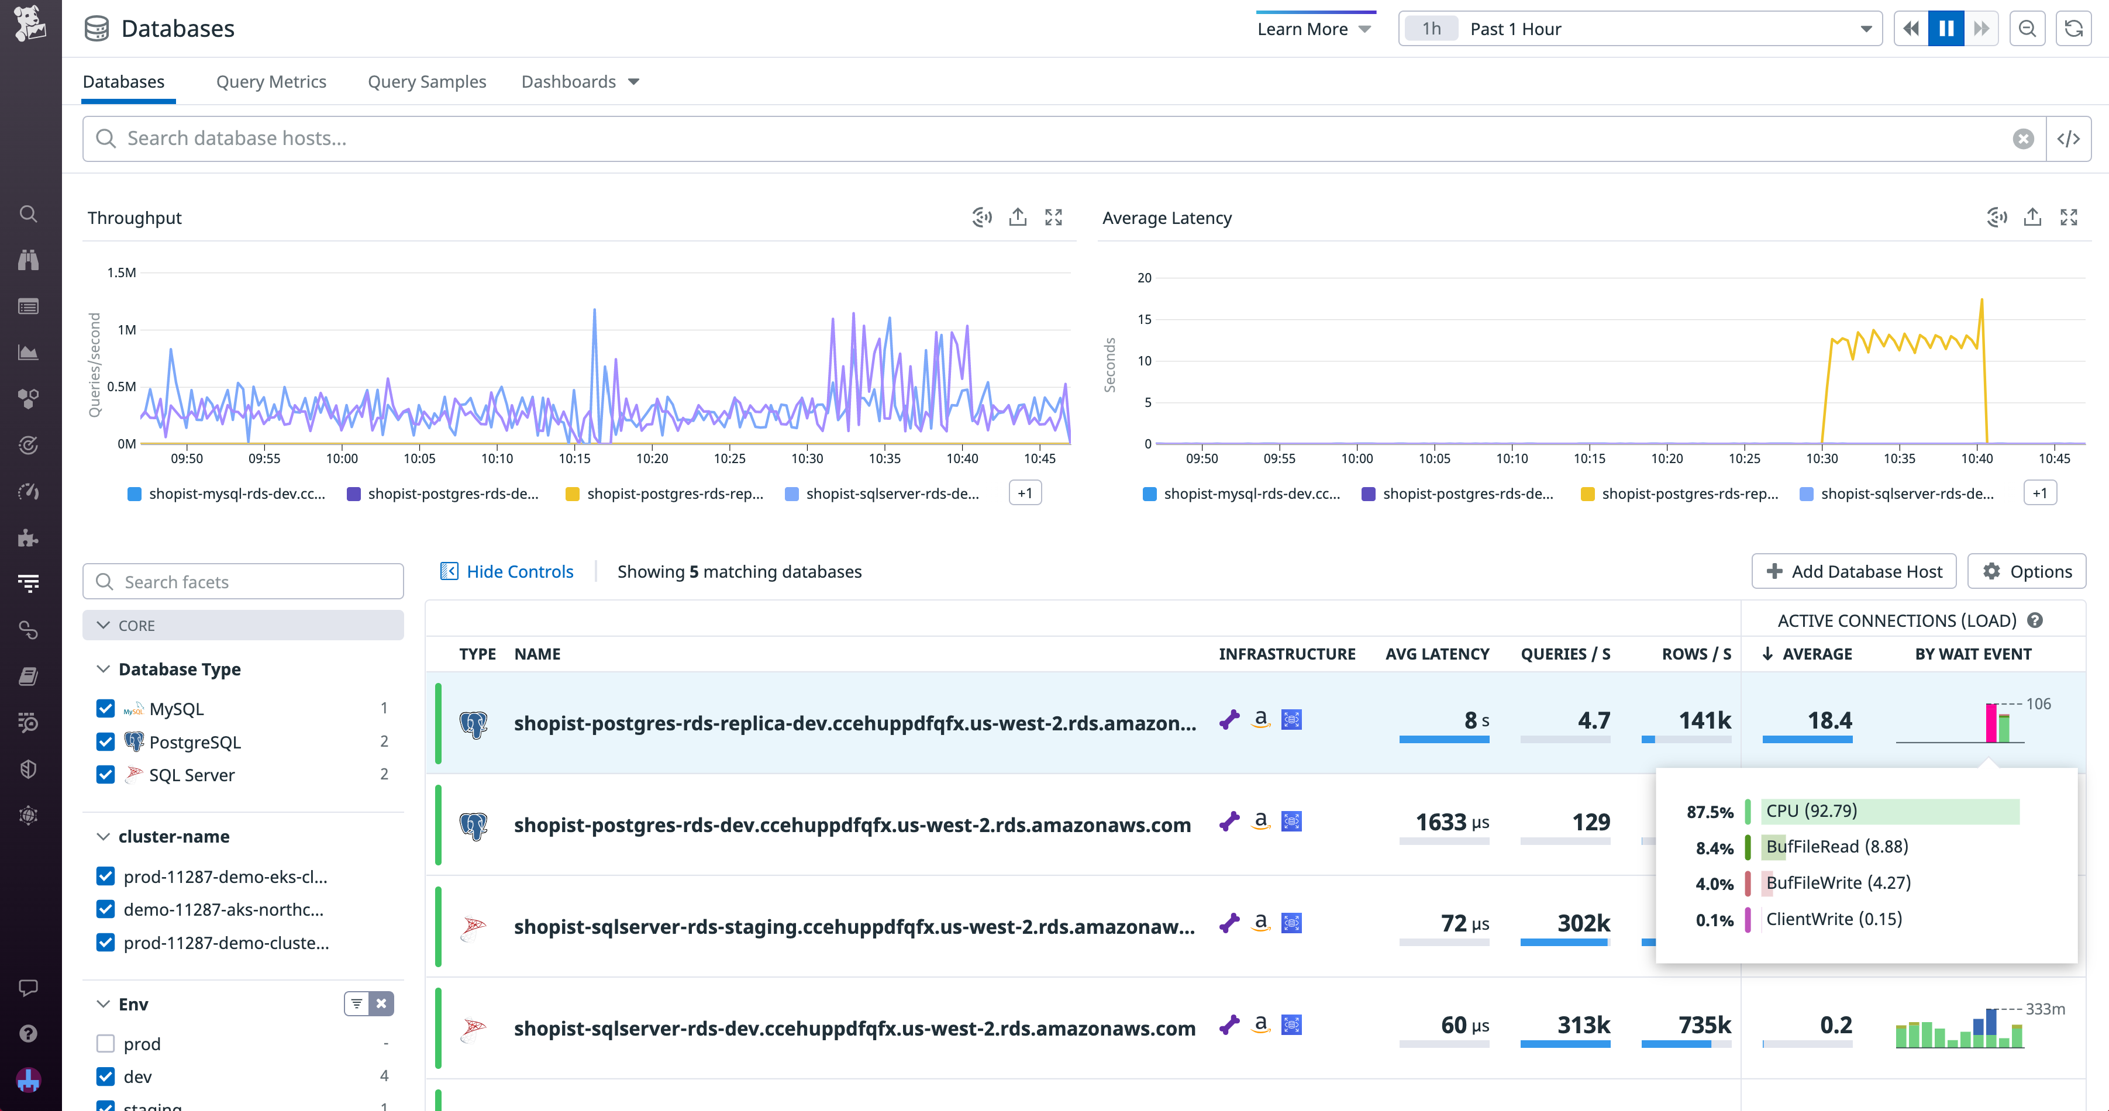Open the Watchdog binoculars icon in sidebar
2109x1111 pixels.
(28, 260)
